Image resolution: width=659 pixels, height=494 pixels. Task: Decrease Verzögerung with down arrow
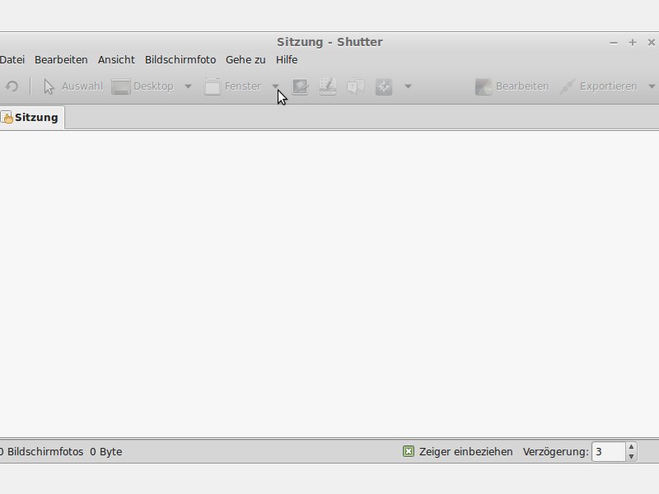[631, 457]
